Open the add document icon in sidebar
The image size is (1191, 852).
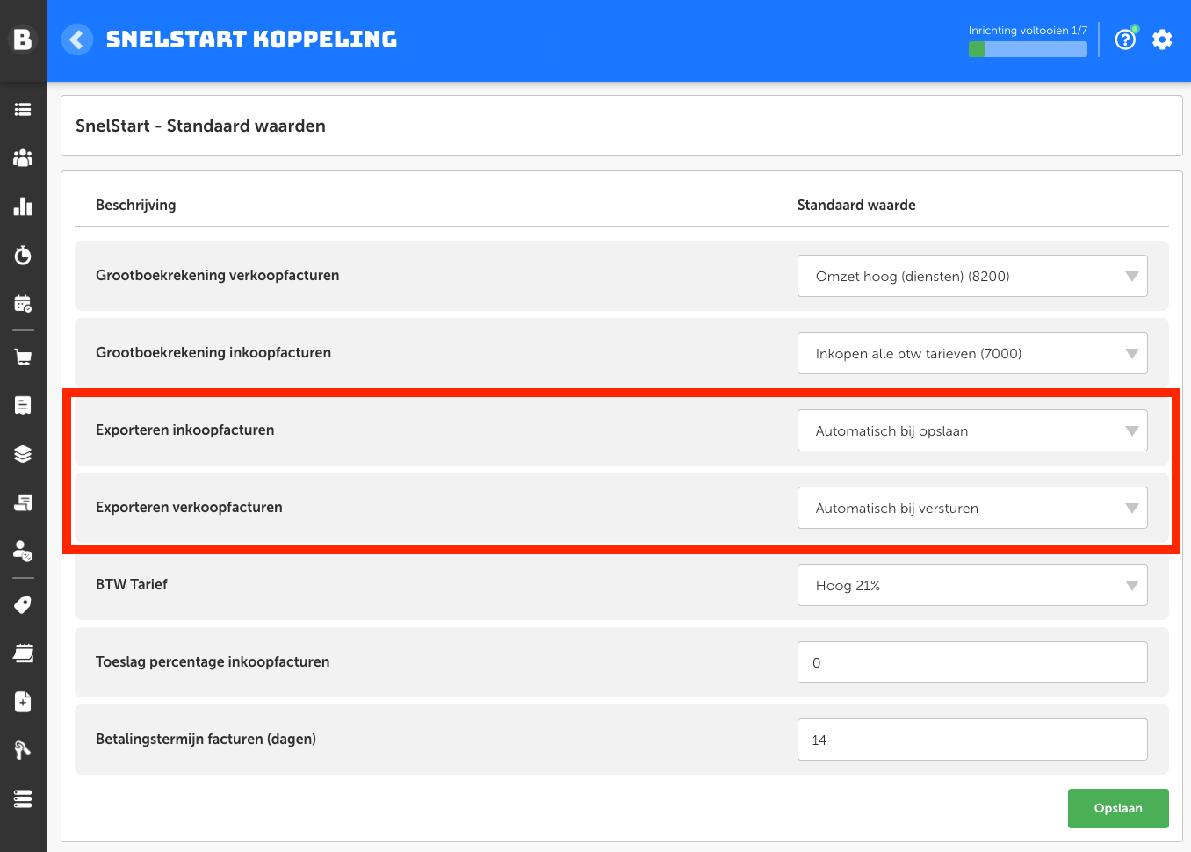coord(23,702)
